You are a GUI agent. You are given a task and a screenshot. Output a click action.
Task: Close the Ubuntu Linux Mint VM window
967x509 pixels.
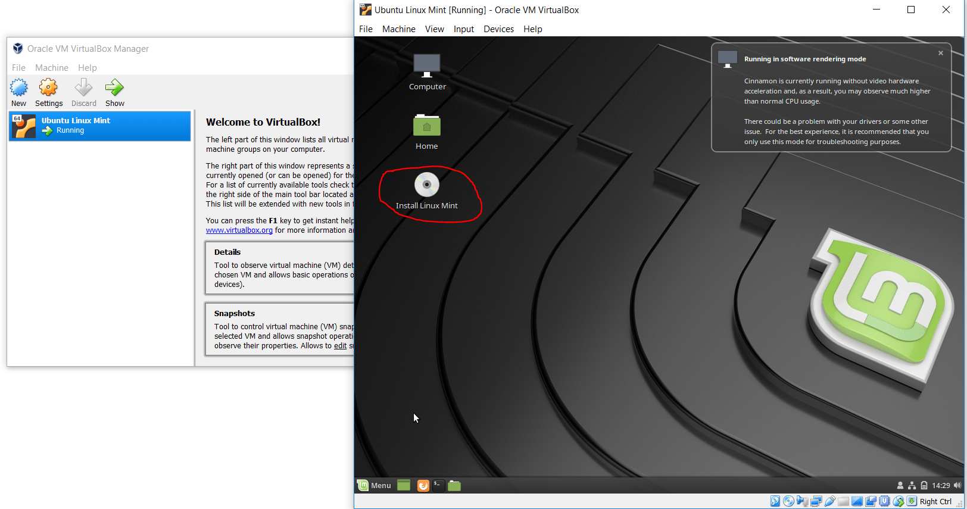pos(946,10)
